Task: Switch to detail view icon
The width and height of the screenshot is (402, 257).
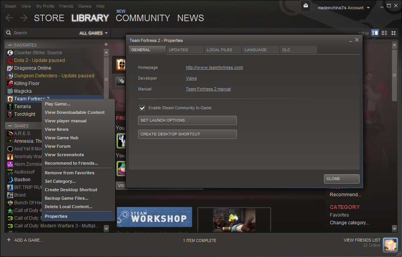Action: point(375,33)
